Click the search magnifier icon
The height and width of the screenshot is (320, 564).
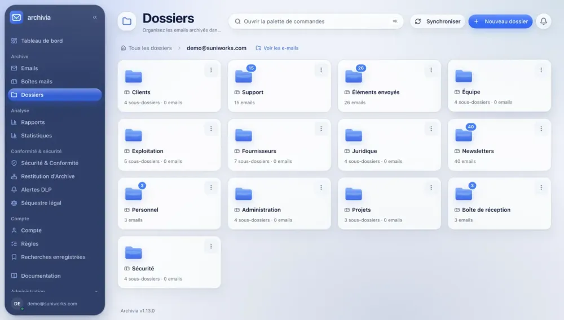click(x=238, y=21)
